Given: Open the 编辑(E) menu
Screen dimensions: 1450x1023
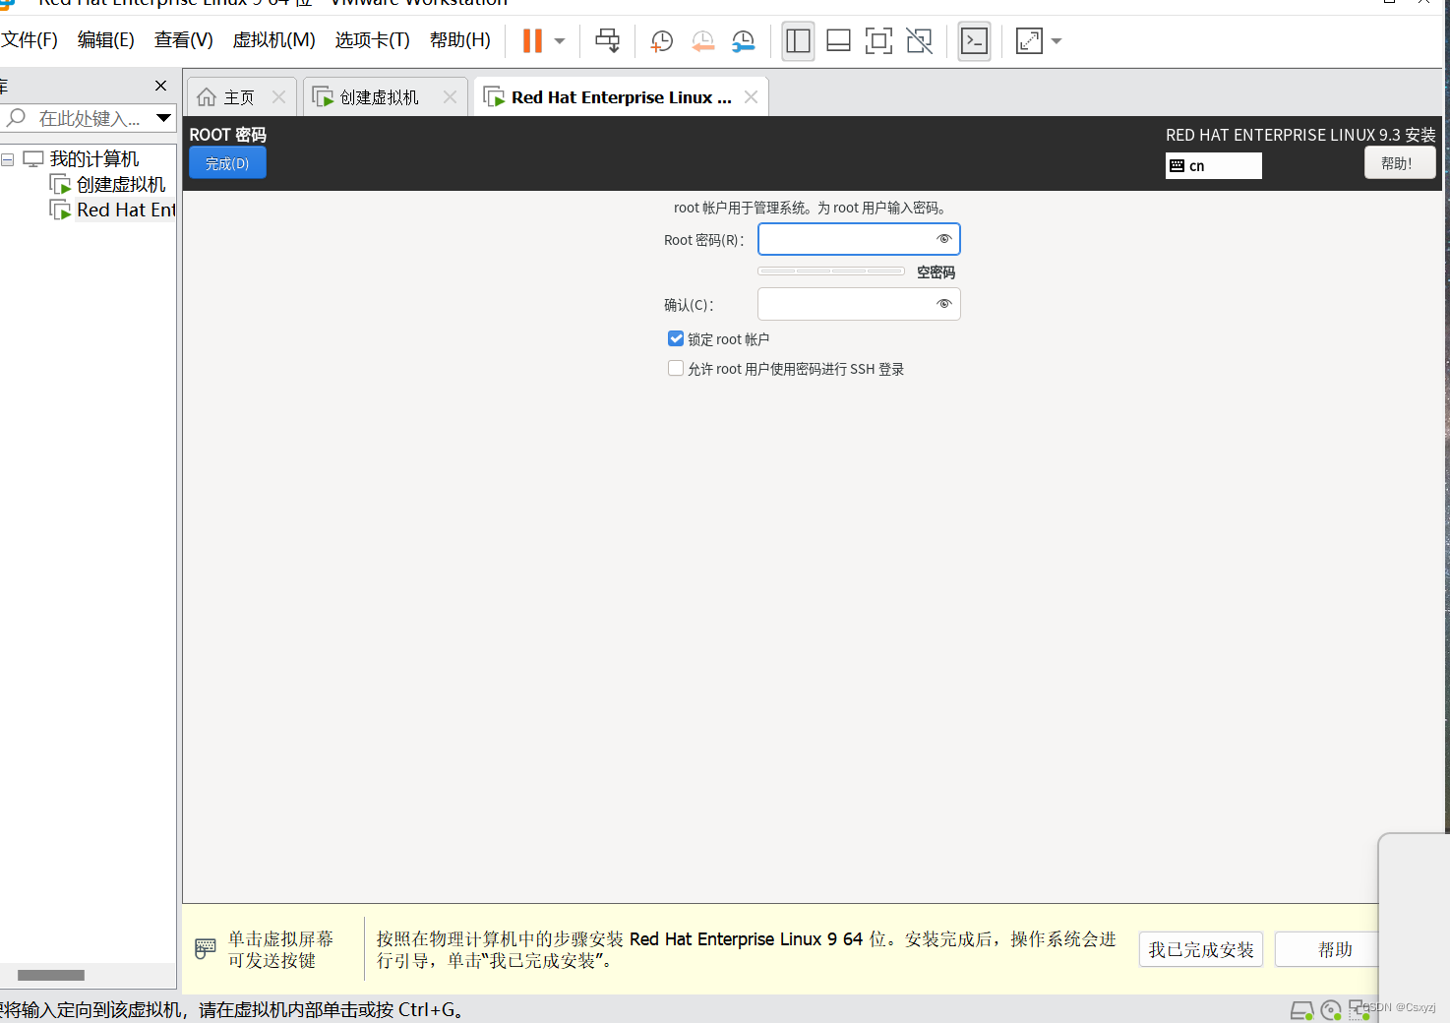Looking at the screenshot, I should coord(105,40).
